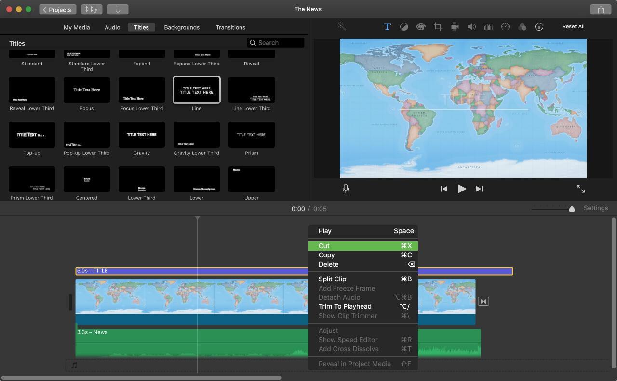Select the Gravity title thumbnail
The width and height of the screenshot is (617, 381).
coord(142,135)
